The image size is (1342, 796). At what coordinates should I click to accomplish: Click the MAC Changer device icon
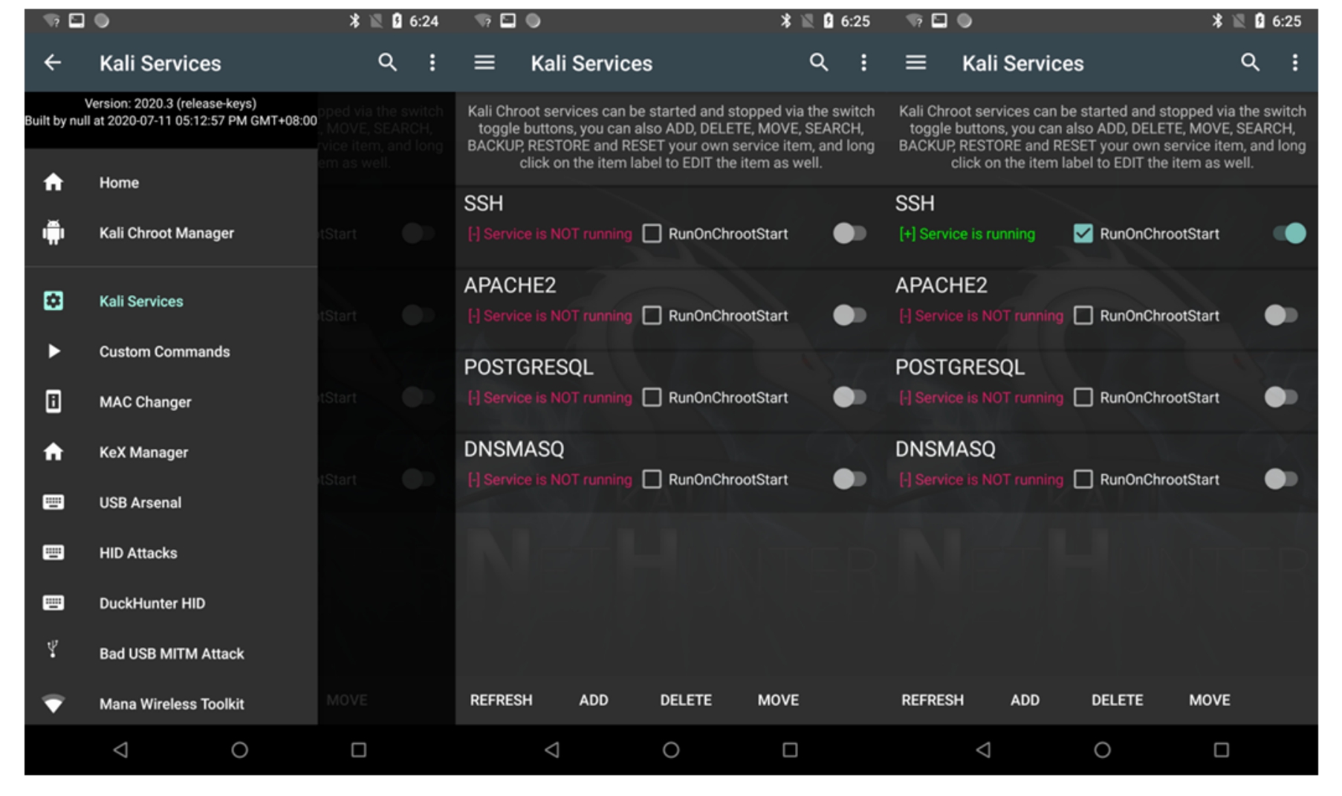coord(54,401)
